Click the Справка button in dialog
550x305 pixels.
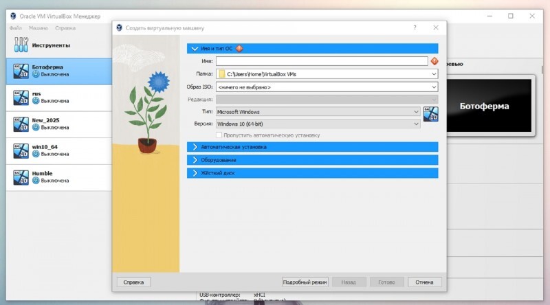pos(133,282)
